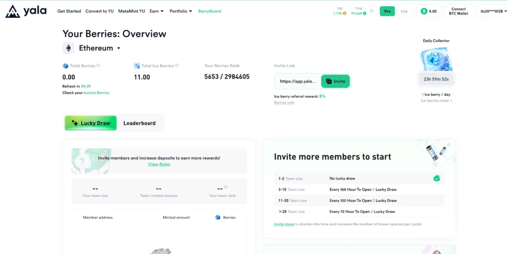The width and height of the screenshot is (507, 254).
Task: Click the View Rules link
Action: 159,164
